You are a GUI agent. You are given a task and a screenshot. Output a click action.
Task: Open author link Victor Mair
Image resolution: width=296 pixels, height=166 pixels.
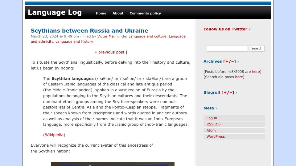click(107, 36)
